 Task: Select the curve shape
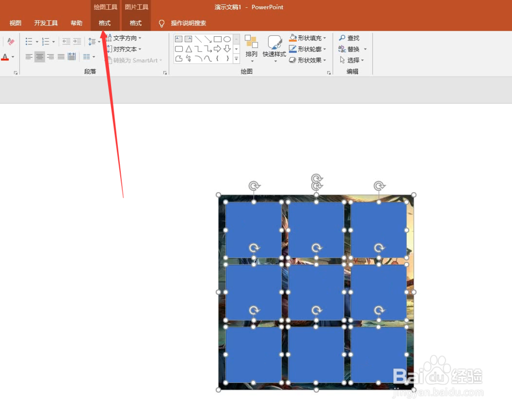(x=208, y=59)
